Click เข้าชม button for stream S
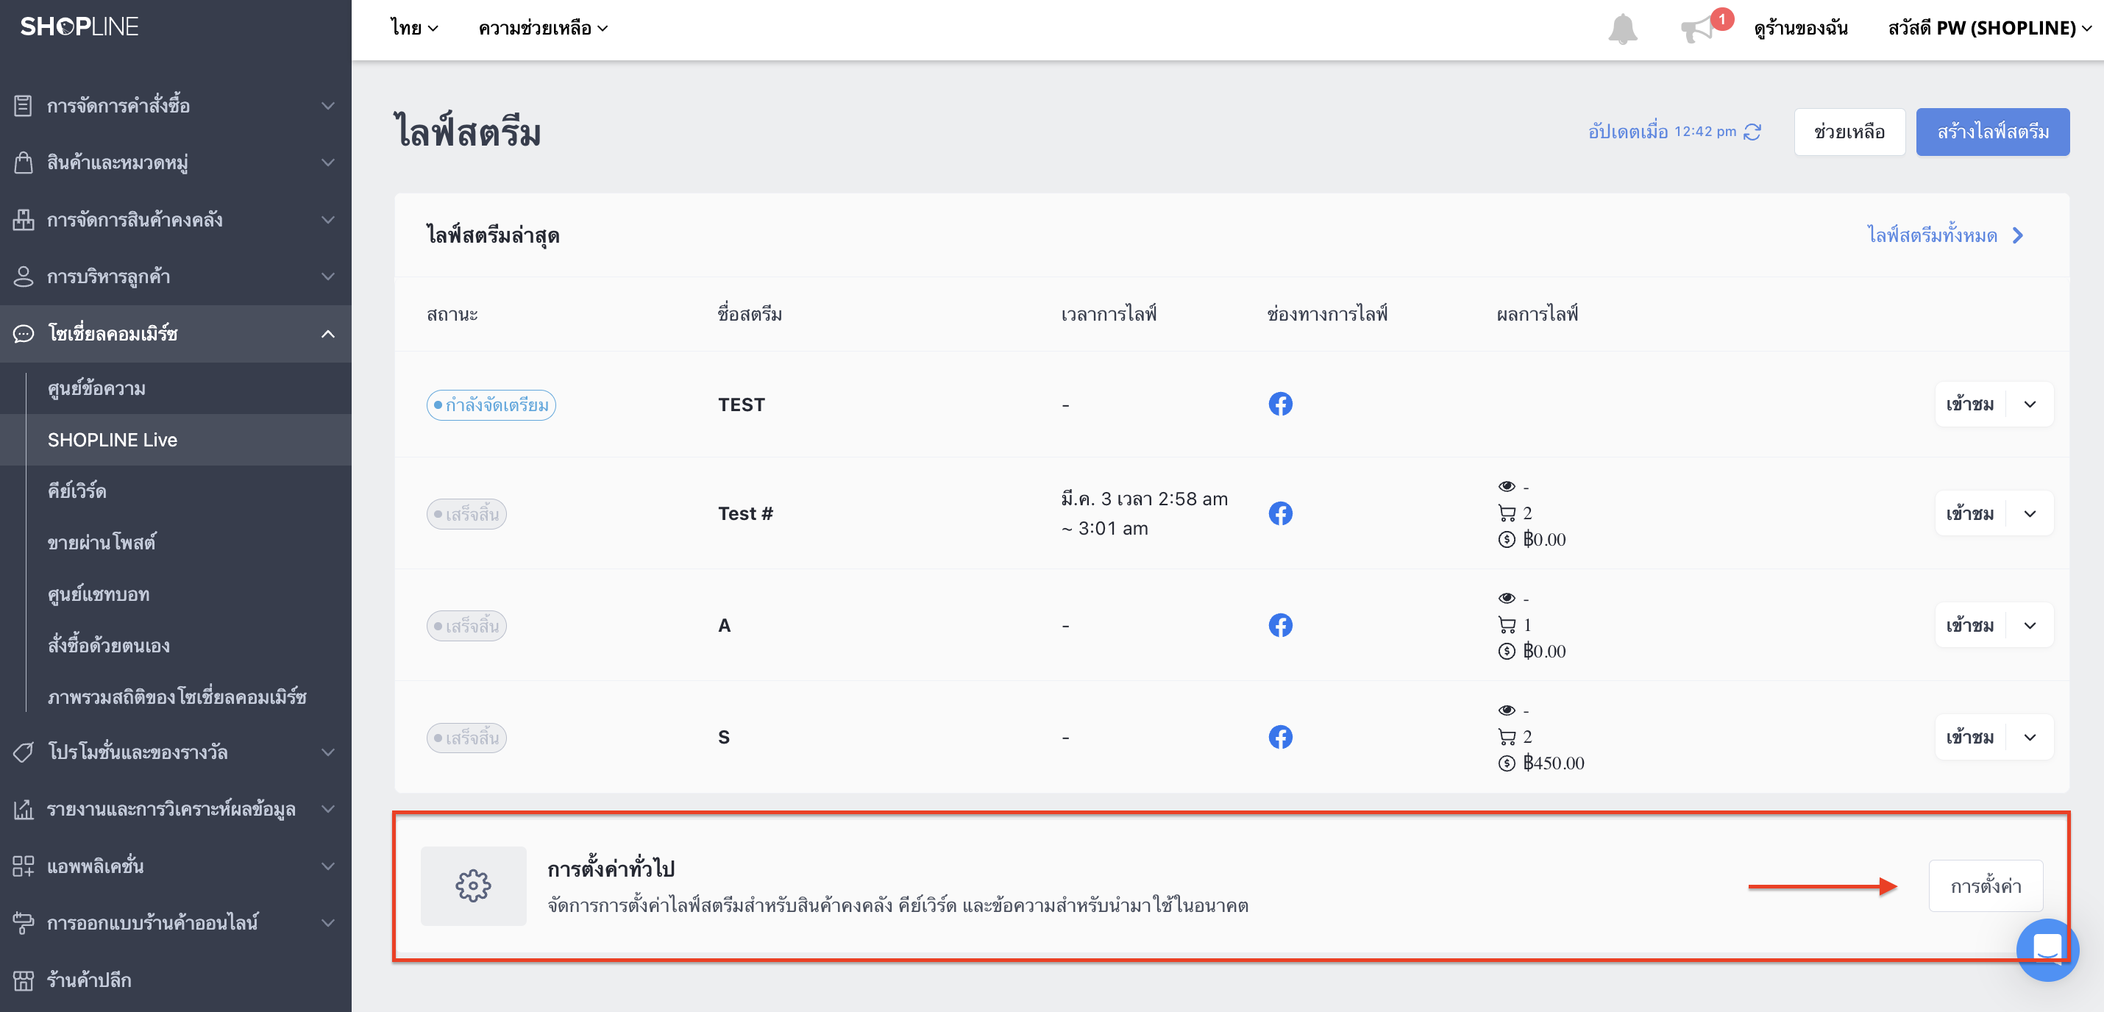 [x=1971, y=738]
